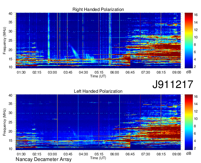The width and height of the screenshot is (201, 163).
Task: Click the Right Handed Polarization color scale bar
Action: (189, 40)
